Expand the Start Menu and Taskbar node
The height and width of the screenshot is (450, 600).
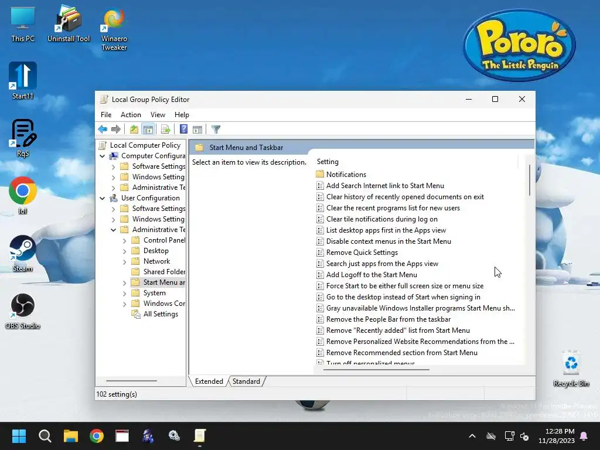(124, 283)
